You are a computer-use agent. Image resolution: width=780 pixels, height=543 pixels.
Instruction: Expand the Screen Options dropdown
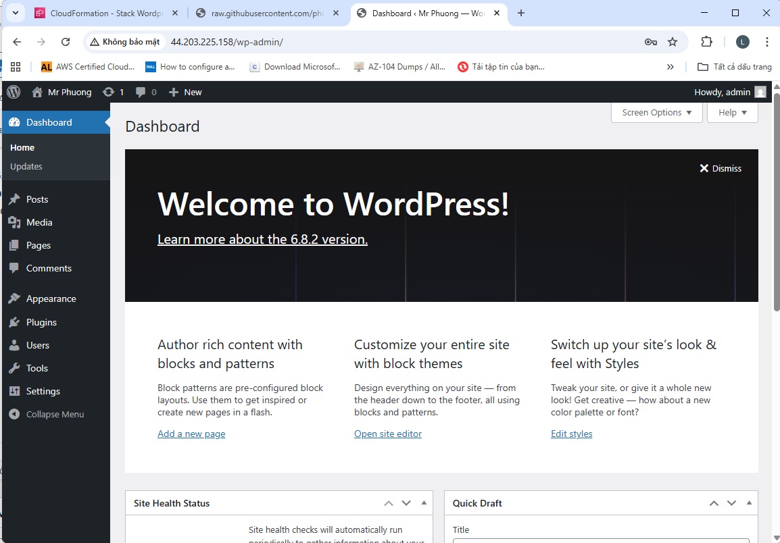(656, 113)
